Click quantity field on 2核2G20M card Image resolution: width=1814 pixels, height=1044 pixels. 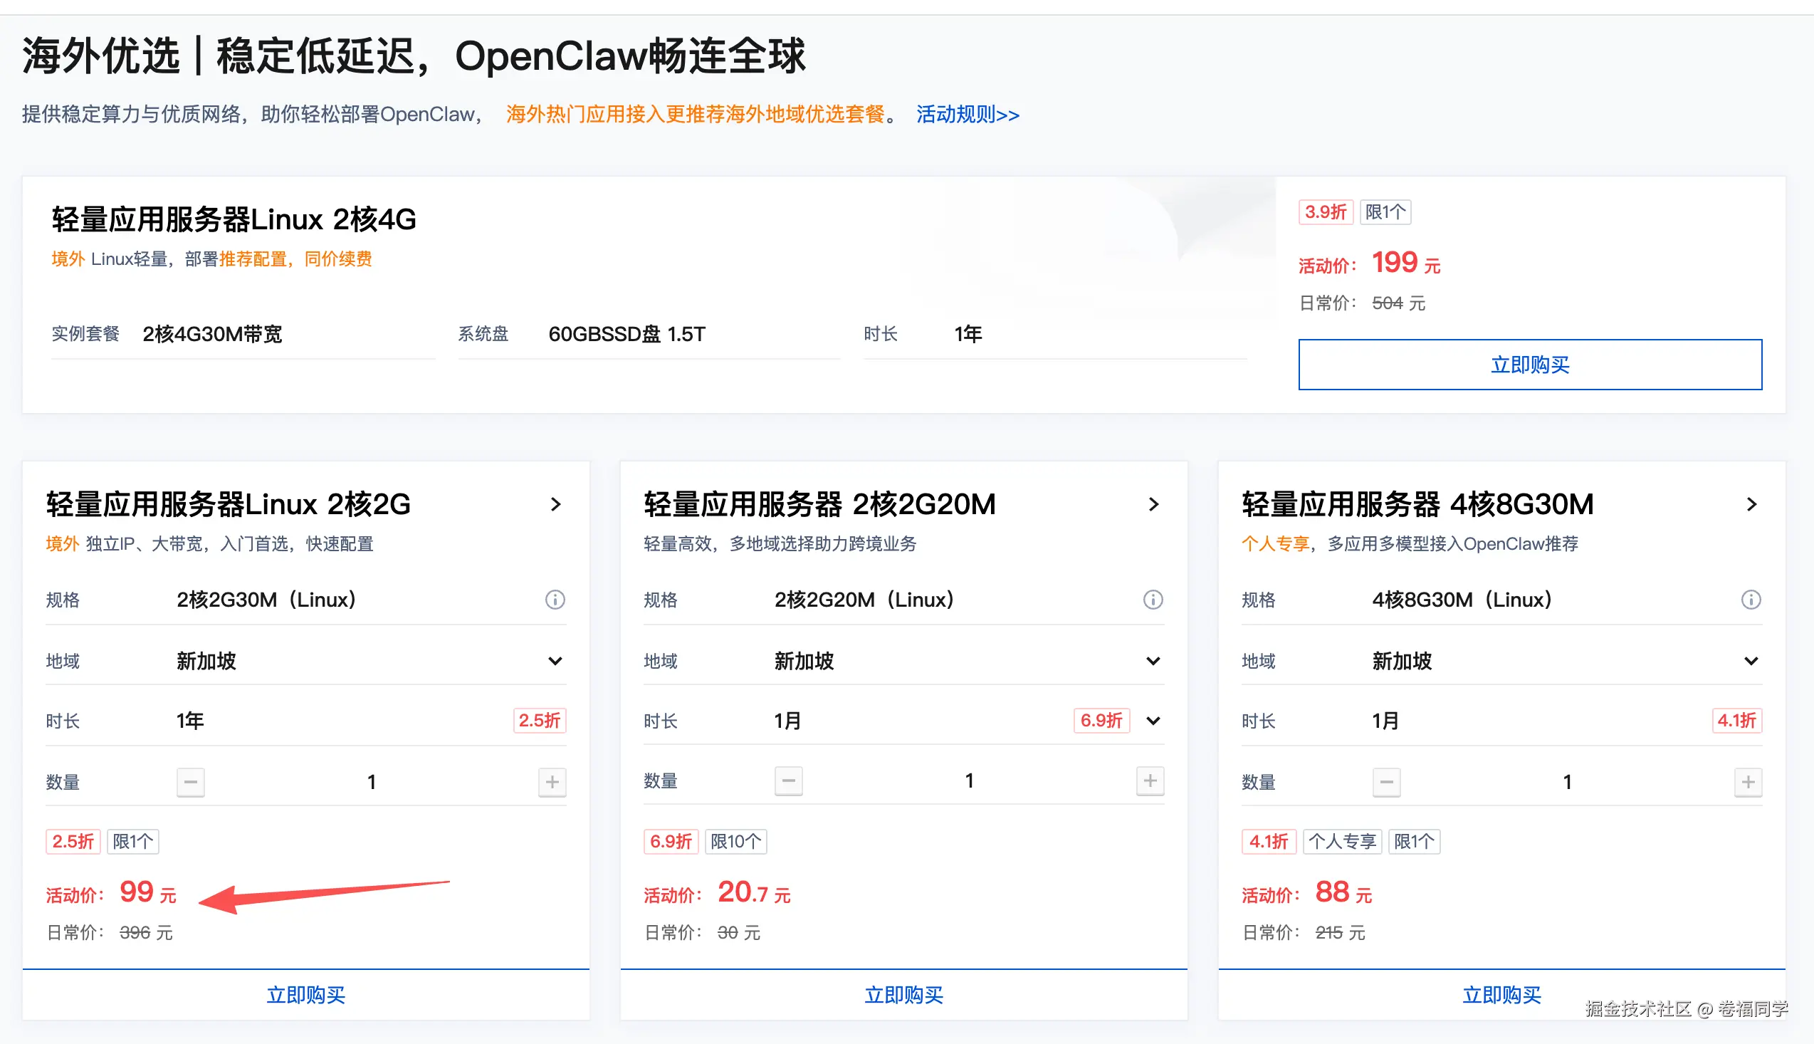point(969,781)
